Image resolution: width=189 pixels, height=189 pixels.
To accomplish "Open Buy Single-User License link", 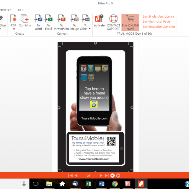I will [158, 16].
